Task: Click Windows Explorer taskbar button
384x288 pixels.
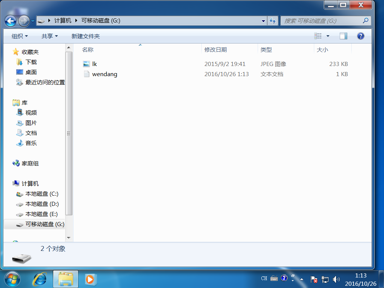Action: (66, 279)
